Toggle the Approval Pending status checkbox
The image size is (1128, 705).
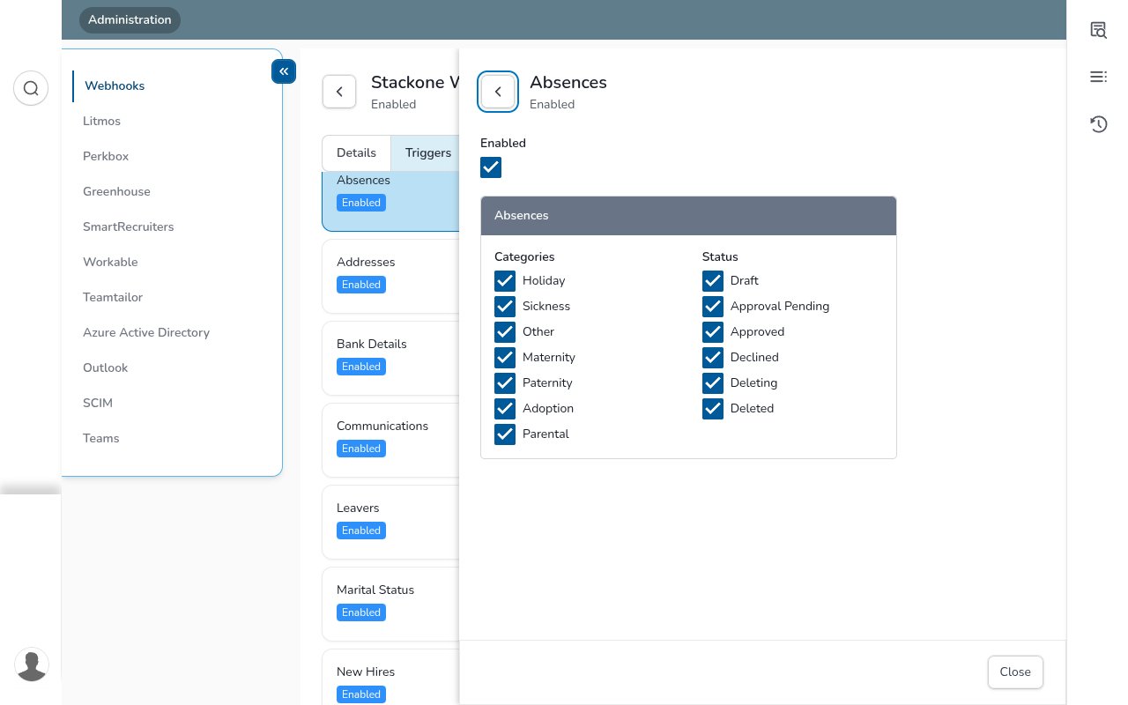[x=713, y=306]
